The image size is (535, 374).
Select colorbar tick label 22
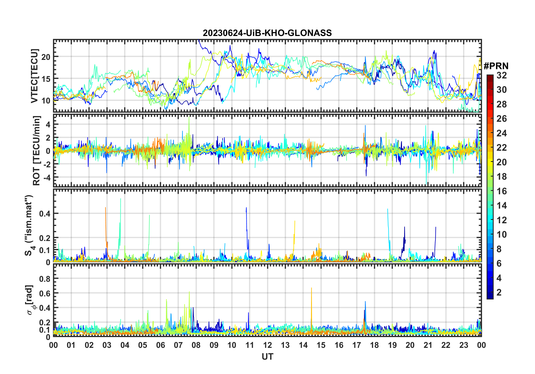[x=502, y=148]
